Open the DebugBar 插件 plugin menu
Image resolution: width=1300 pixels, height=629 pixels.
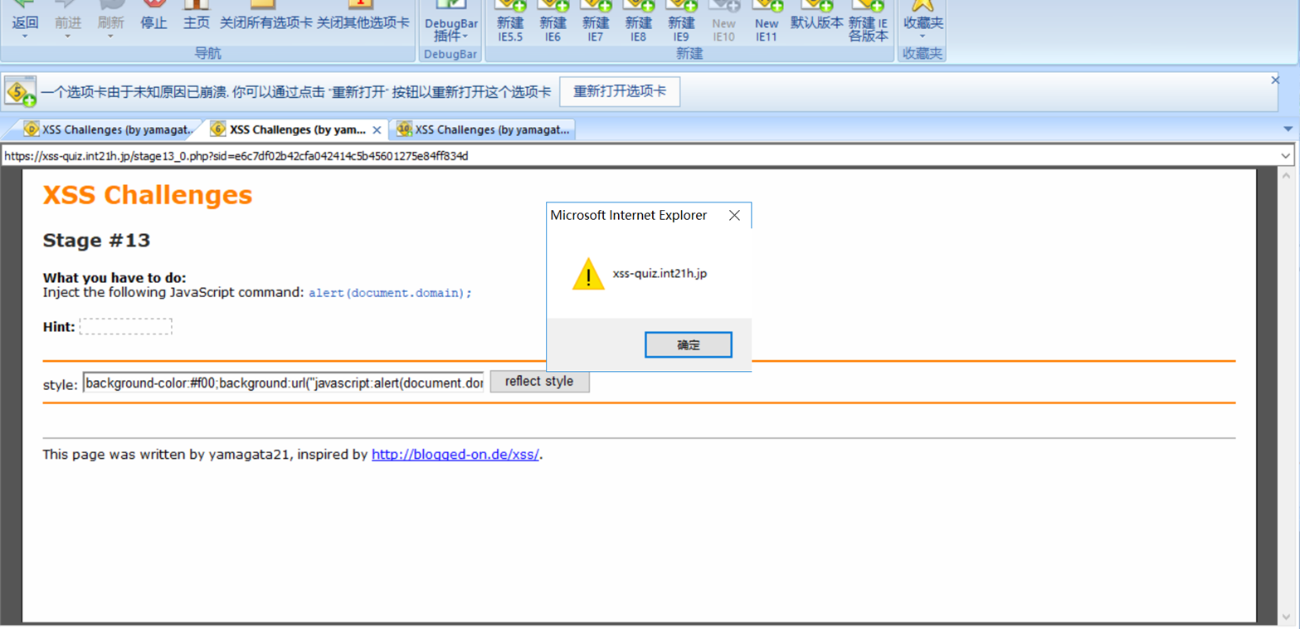(451, 22)
